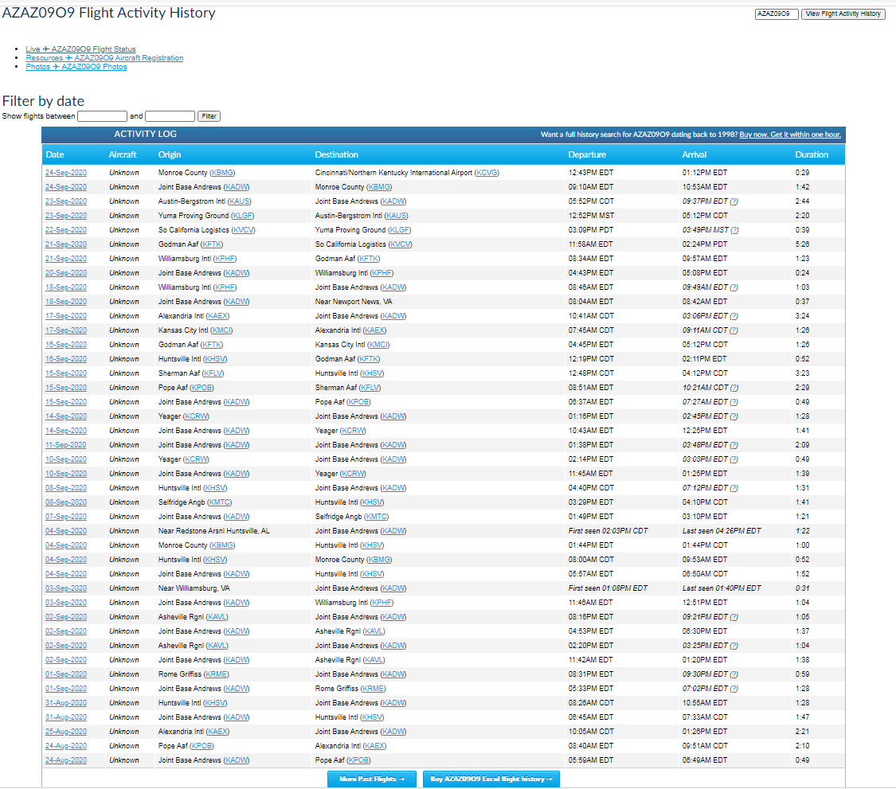896x789 pixels.
Task: Focus the start date field after 'Show flights between'
Action: pos(102,116)
